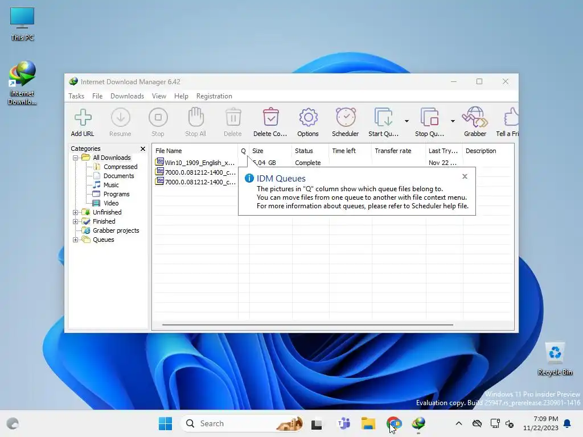The width and height of the screenshot is (583, 437).
Task: Open File Explorer from the taskbar
Action: (x=368, y=423)
